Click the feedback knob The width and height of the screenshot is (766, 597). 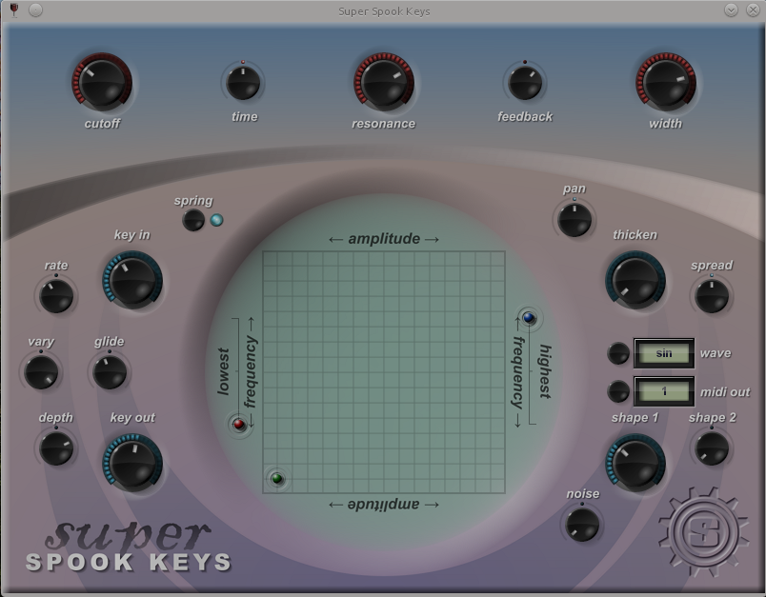525,83
